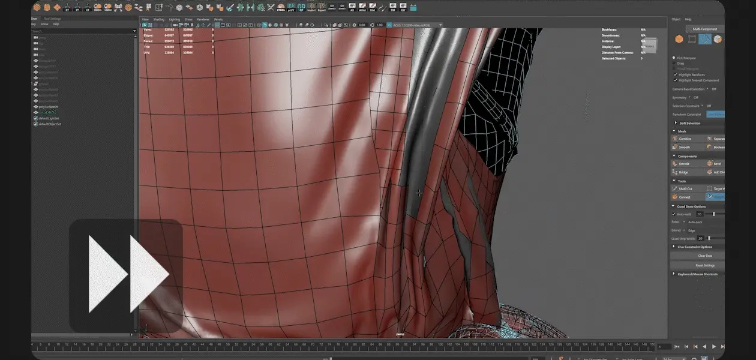Click the KTOOL shelf icon
The image size is (756, 360).
tap(281, 8)
